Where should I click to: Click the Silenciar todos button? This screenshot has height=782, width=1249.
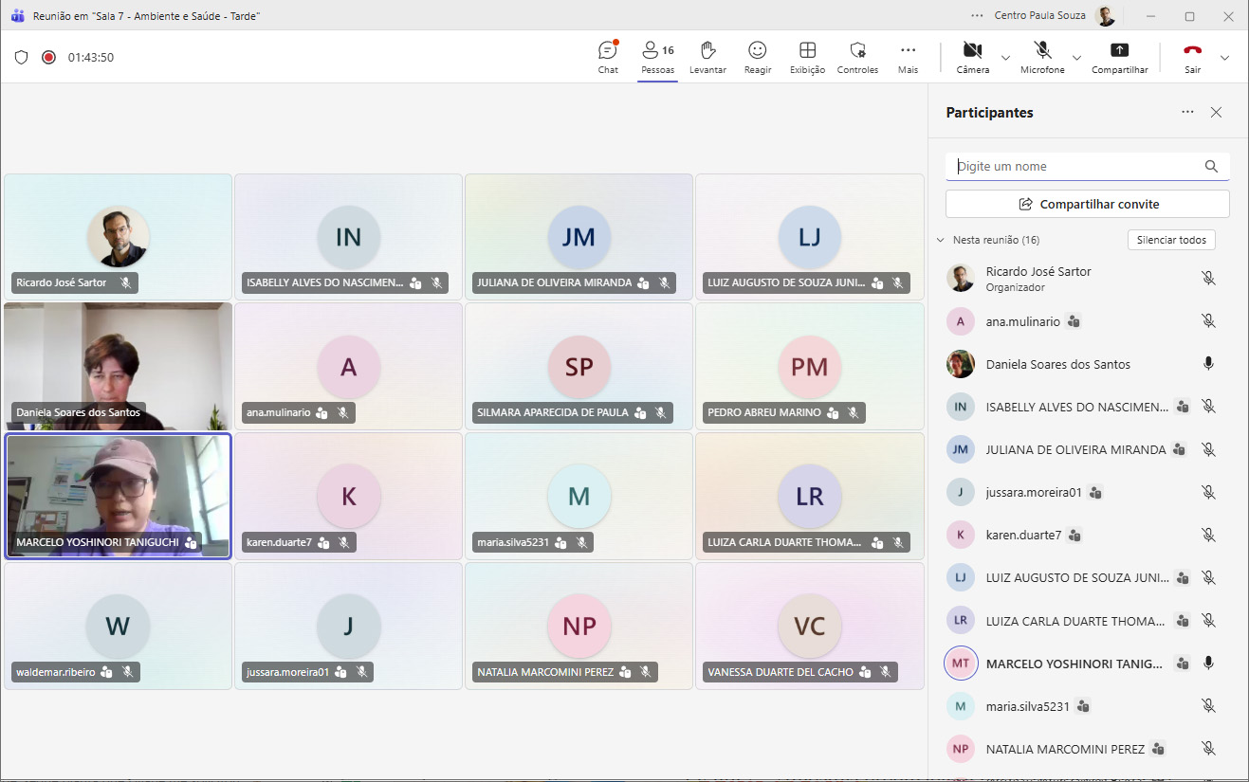point(1171,240)
